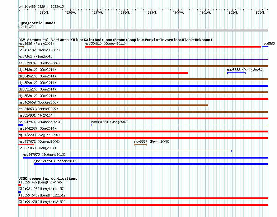The height and width of the screenshot is (217, 277).
Task: Click the nsv7203 (Kidd2008) label
Action: pos(35,57)
